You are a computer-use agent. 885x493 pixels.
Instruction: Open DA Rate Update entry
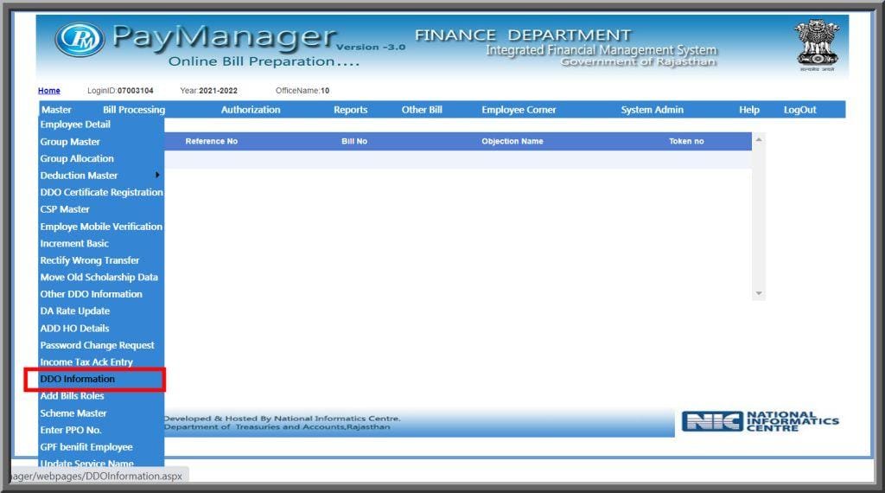[75, 311]
